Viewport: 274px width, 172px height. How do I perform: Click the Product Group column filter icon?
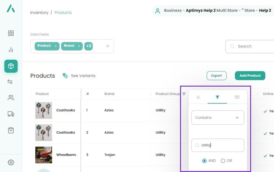pyautogui.click(x=184, y=94)
